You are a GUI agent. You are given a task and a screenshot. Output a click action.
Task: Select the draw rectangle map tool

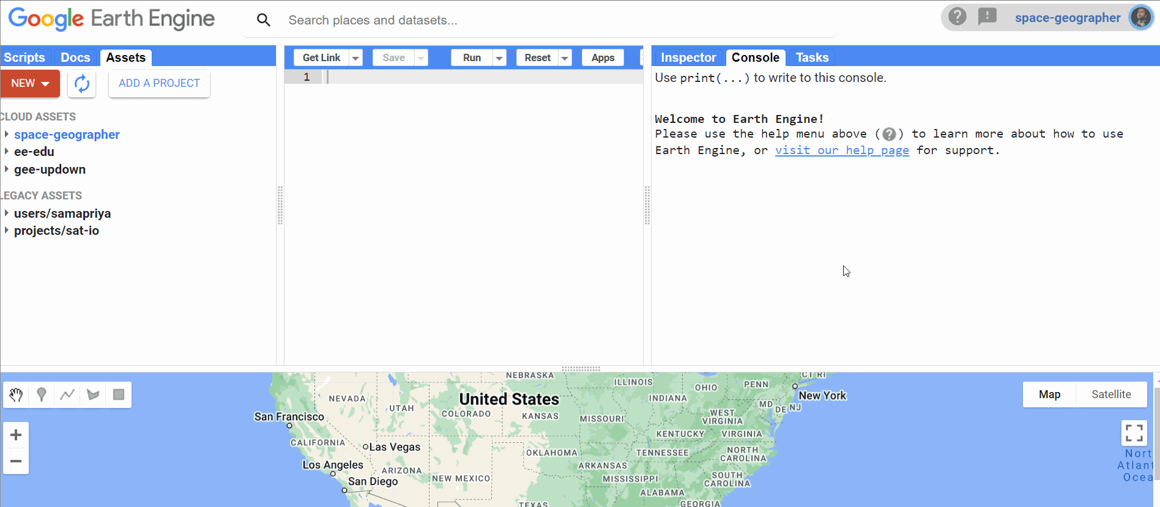(x=119, y=395)
